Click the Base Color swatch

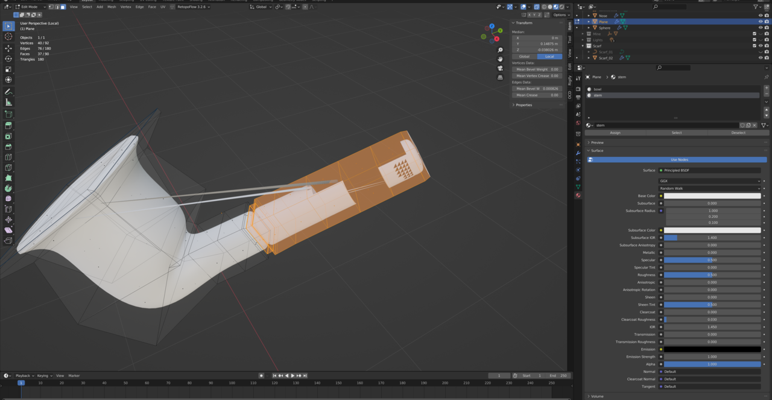[x=712, y=195]
